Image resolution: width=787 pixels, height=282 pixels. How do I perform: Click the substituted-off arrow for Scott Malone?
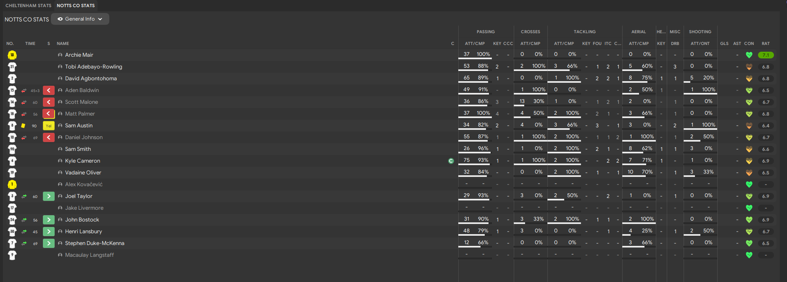[x=49, y=102]
